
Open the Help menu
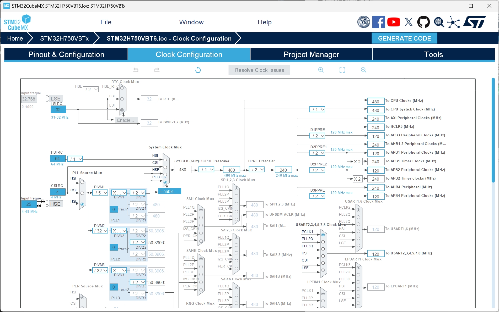(x=265, y=22)
